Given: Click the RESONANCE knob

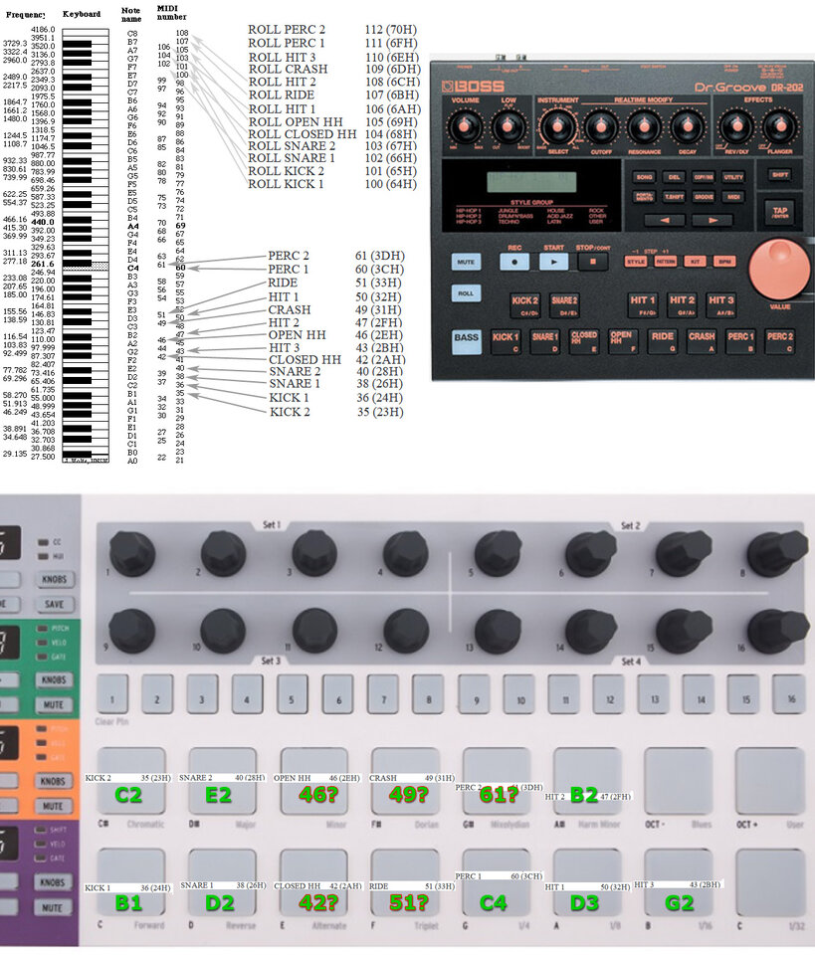Looking at the screenshot, I should point(644,127).
